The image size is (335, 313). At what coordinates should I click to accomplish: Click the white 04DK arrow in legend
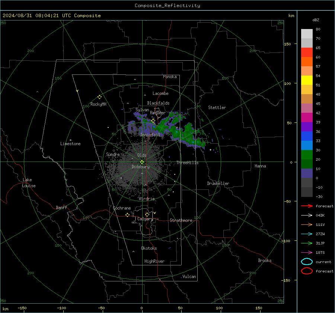307,215
